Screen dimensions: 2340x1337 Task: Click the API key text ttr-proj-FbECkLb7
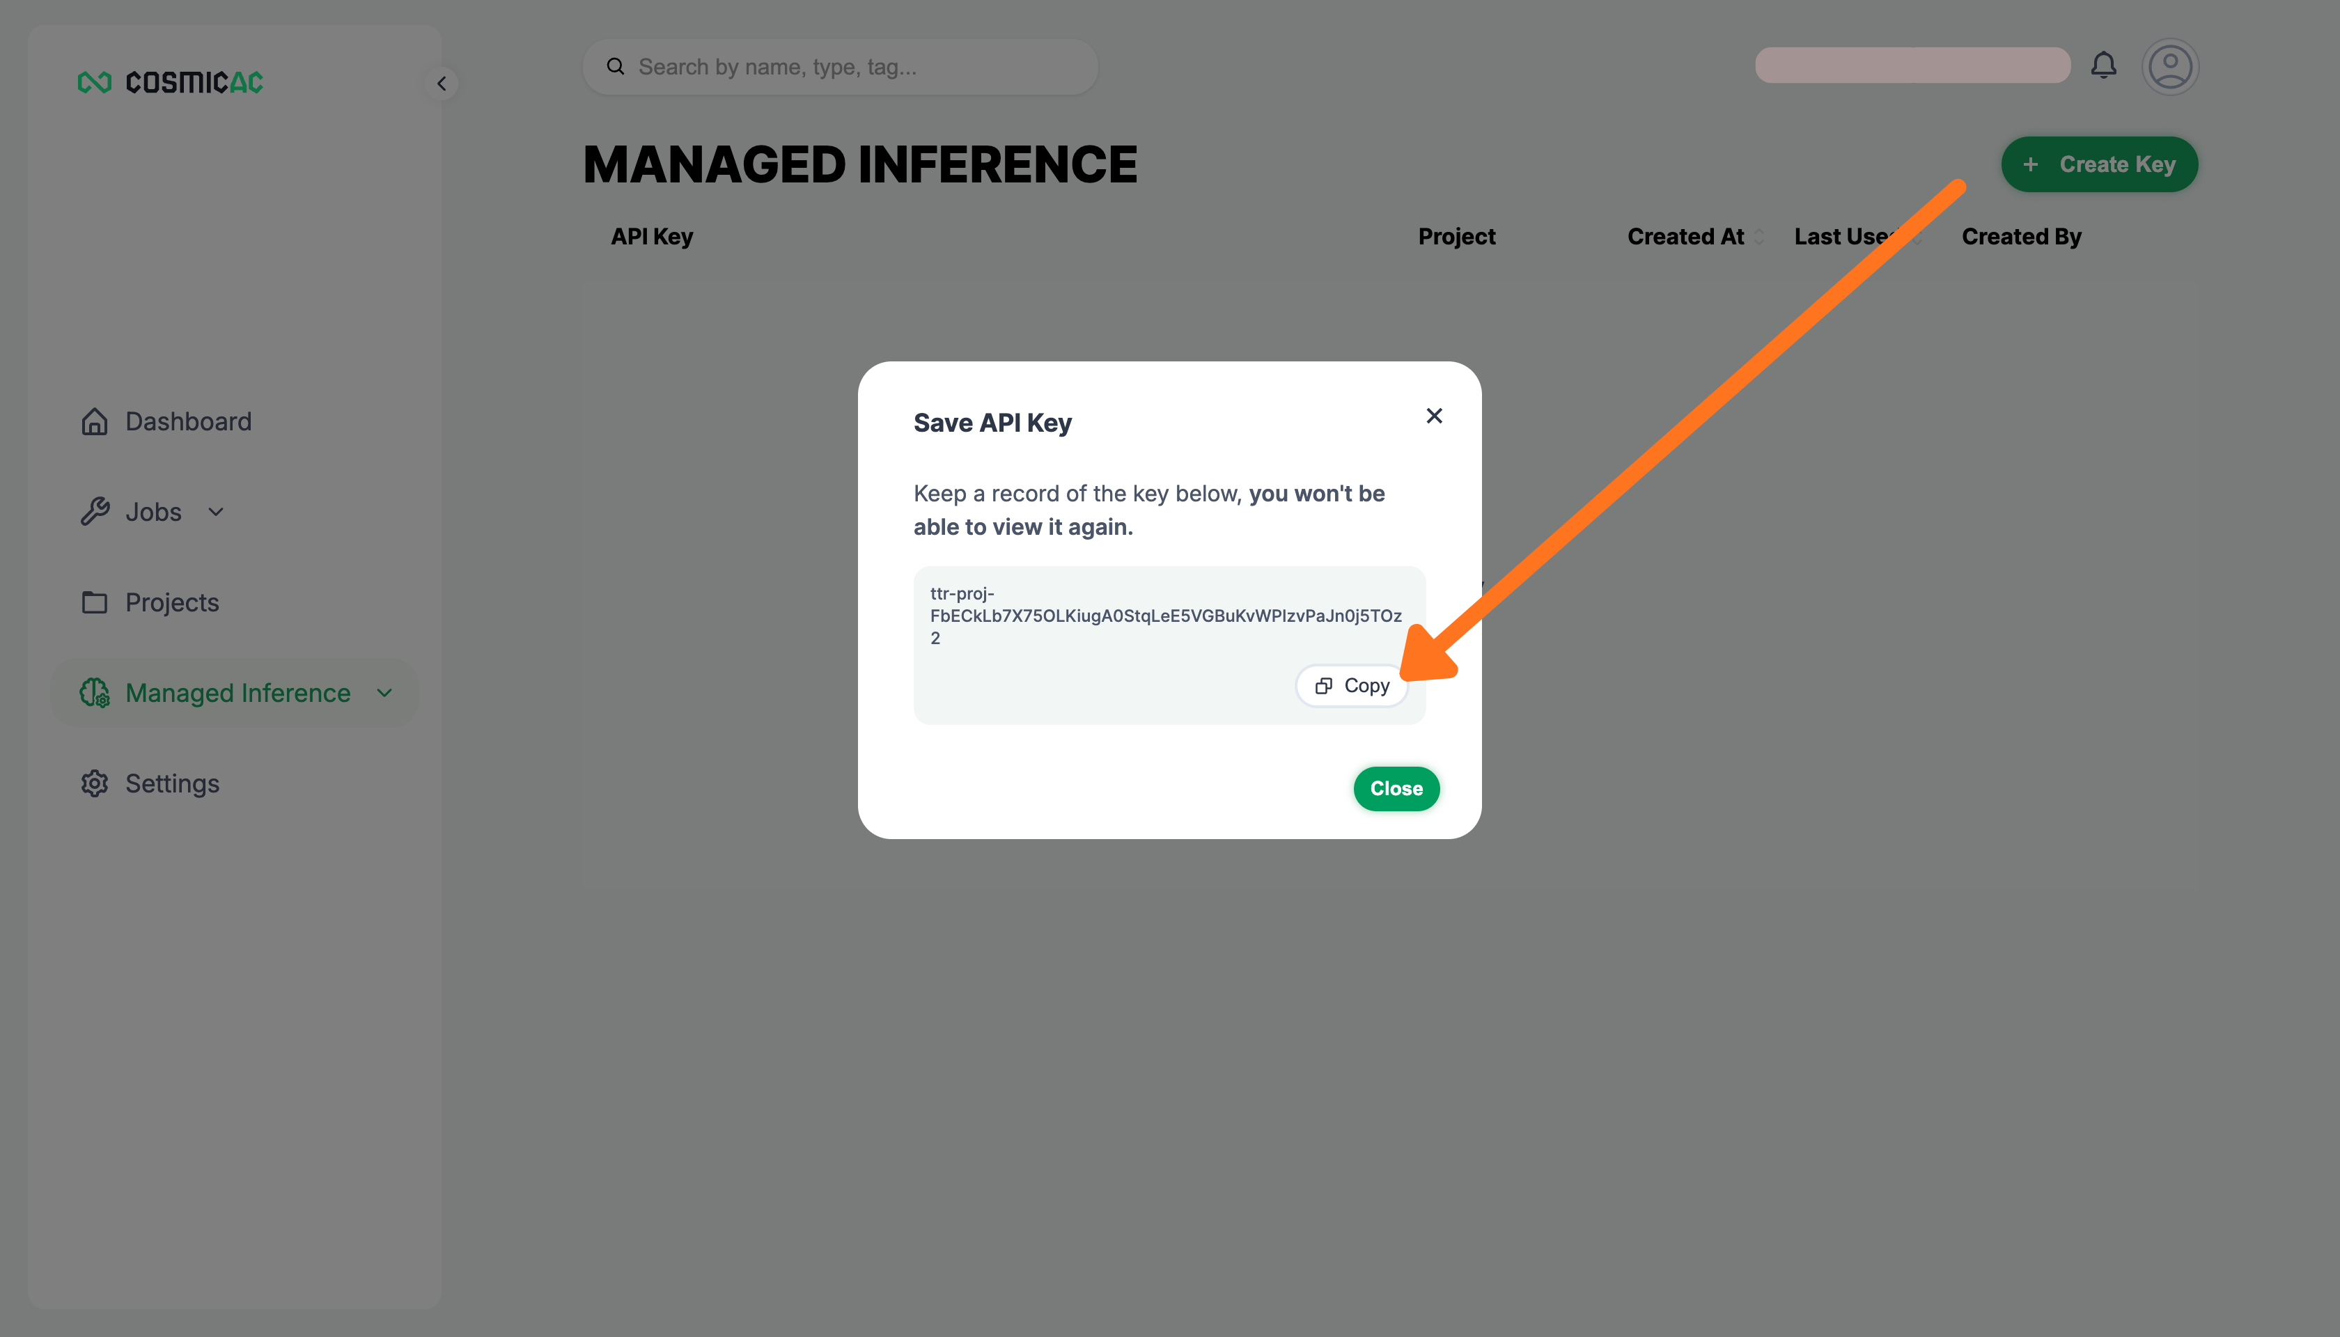1165,616
